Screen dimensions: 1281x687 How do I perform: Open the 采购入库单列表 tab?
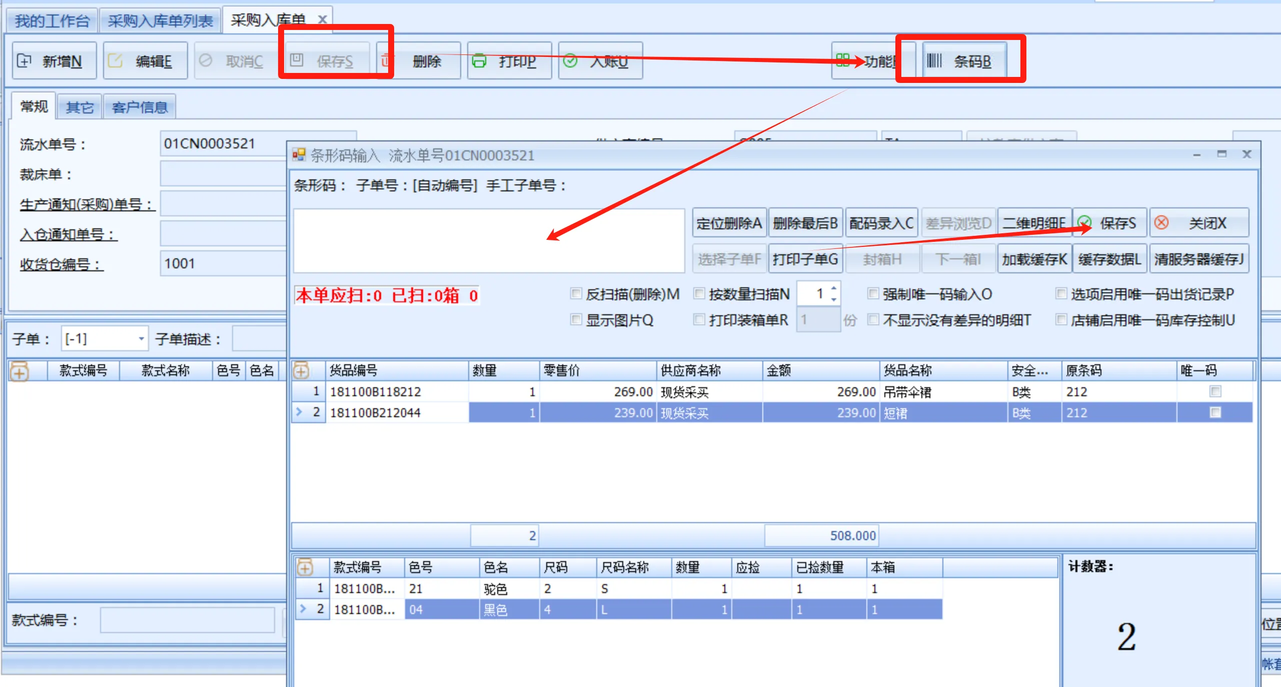tap(160, 21)
